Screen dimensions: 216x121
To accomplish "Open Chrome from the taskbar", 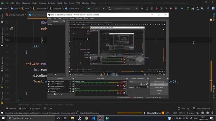I will tap(86, 118).
